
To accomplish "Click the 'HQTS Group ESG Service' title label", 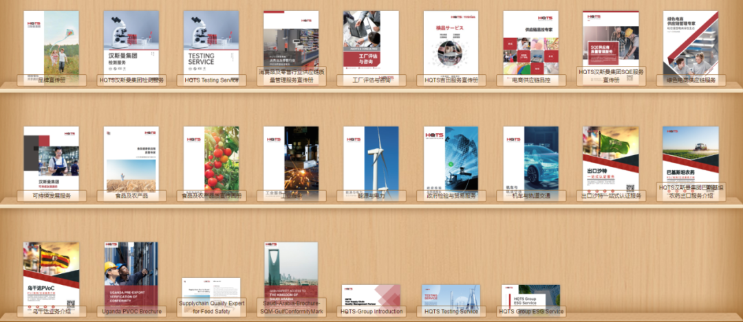I will [x=531, y=312].
